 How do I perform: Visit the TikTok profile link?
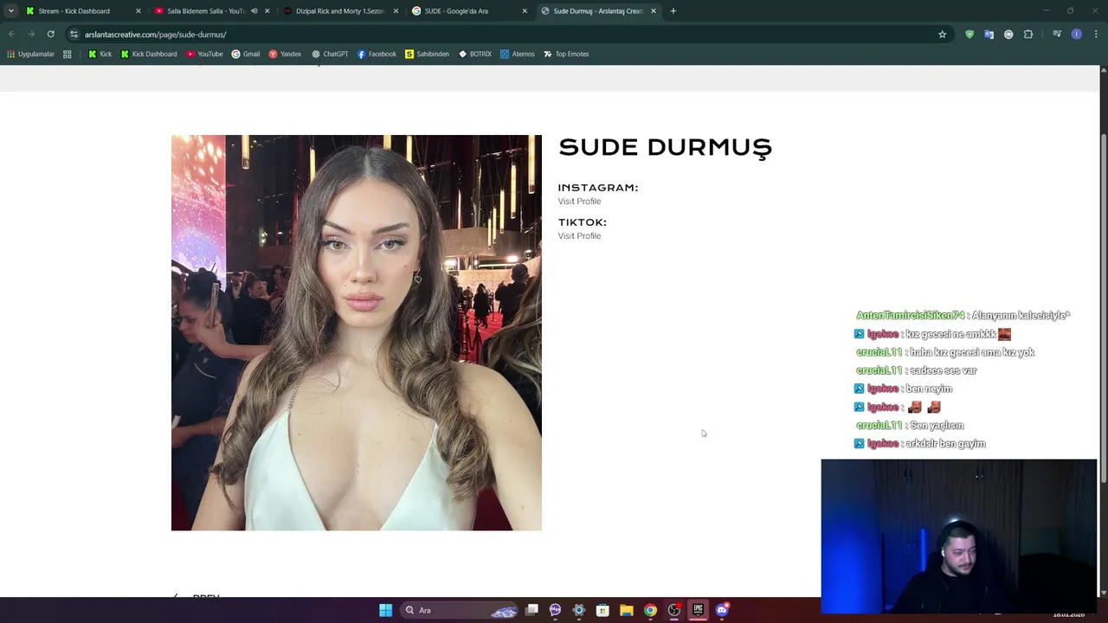pyautogui.click(x=579, y=236)
